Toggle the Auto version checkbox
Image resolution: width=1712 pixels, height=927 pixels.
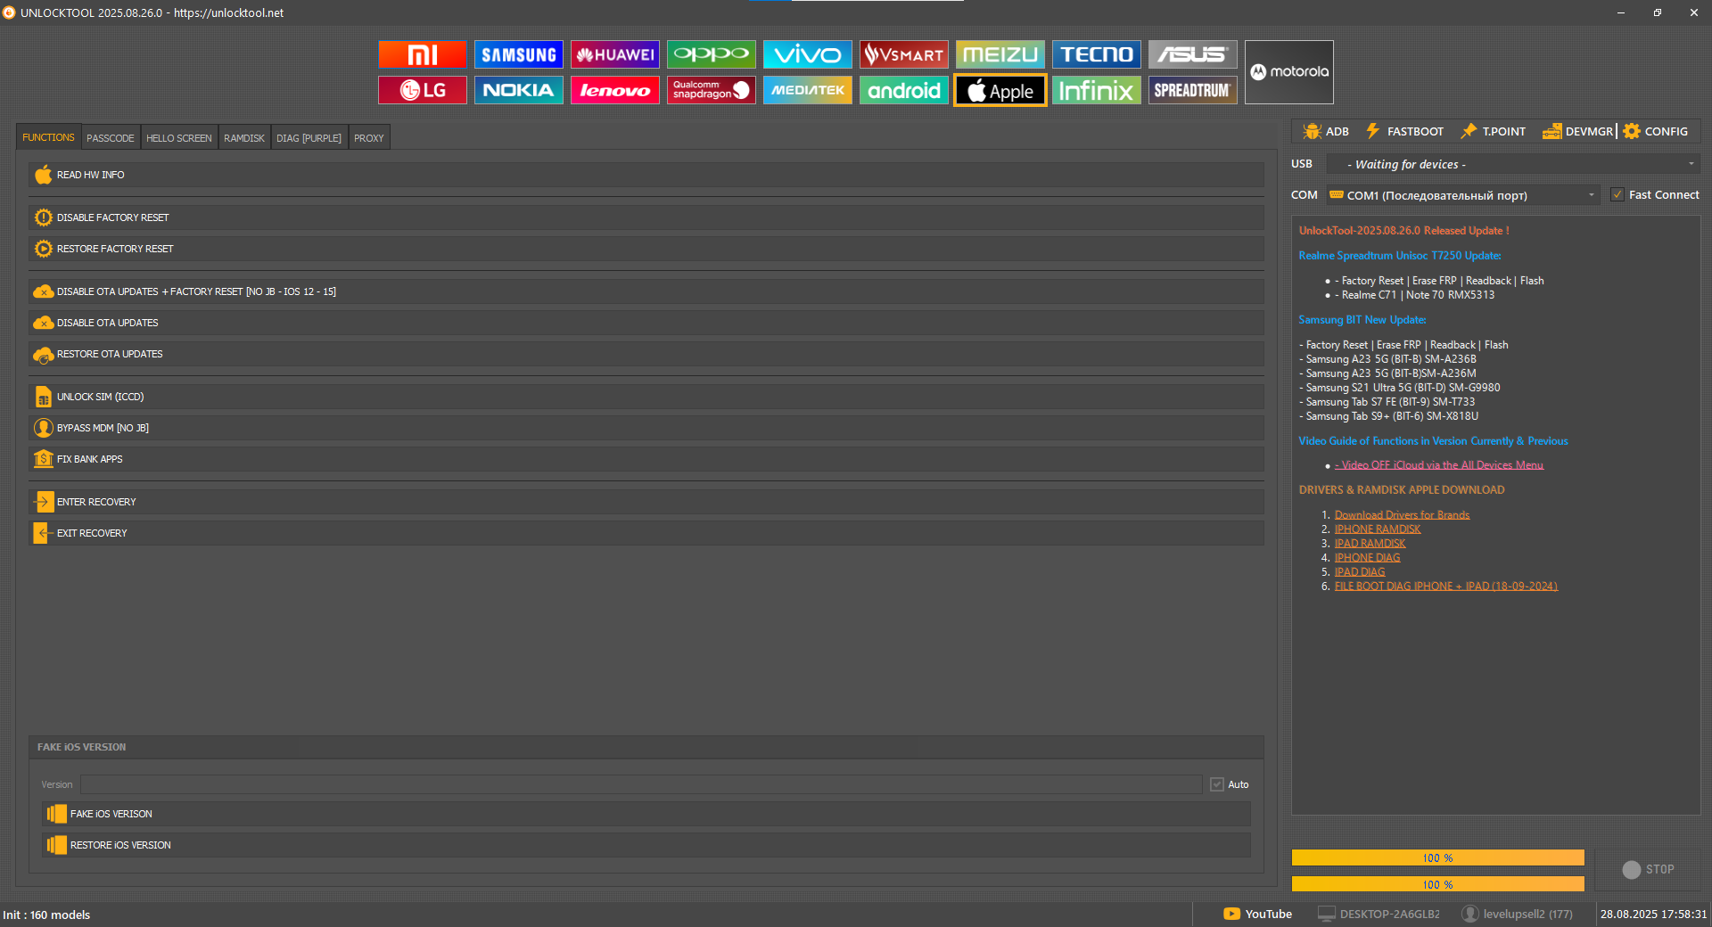coord(1216,784)
